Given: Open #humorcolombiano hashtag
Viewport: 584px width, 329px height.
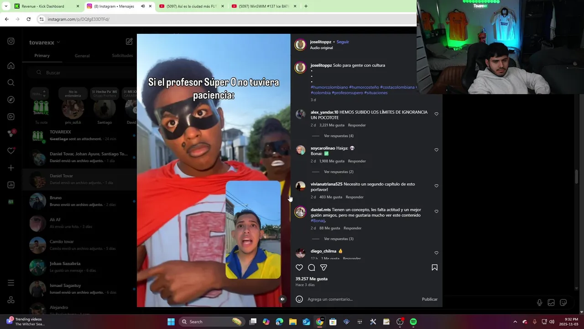Looking at the screenshot, I should (x=329, y=87).
